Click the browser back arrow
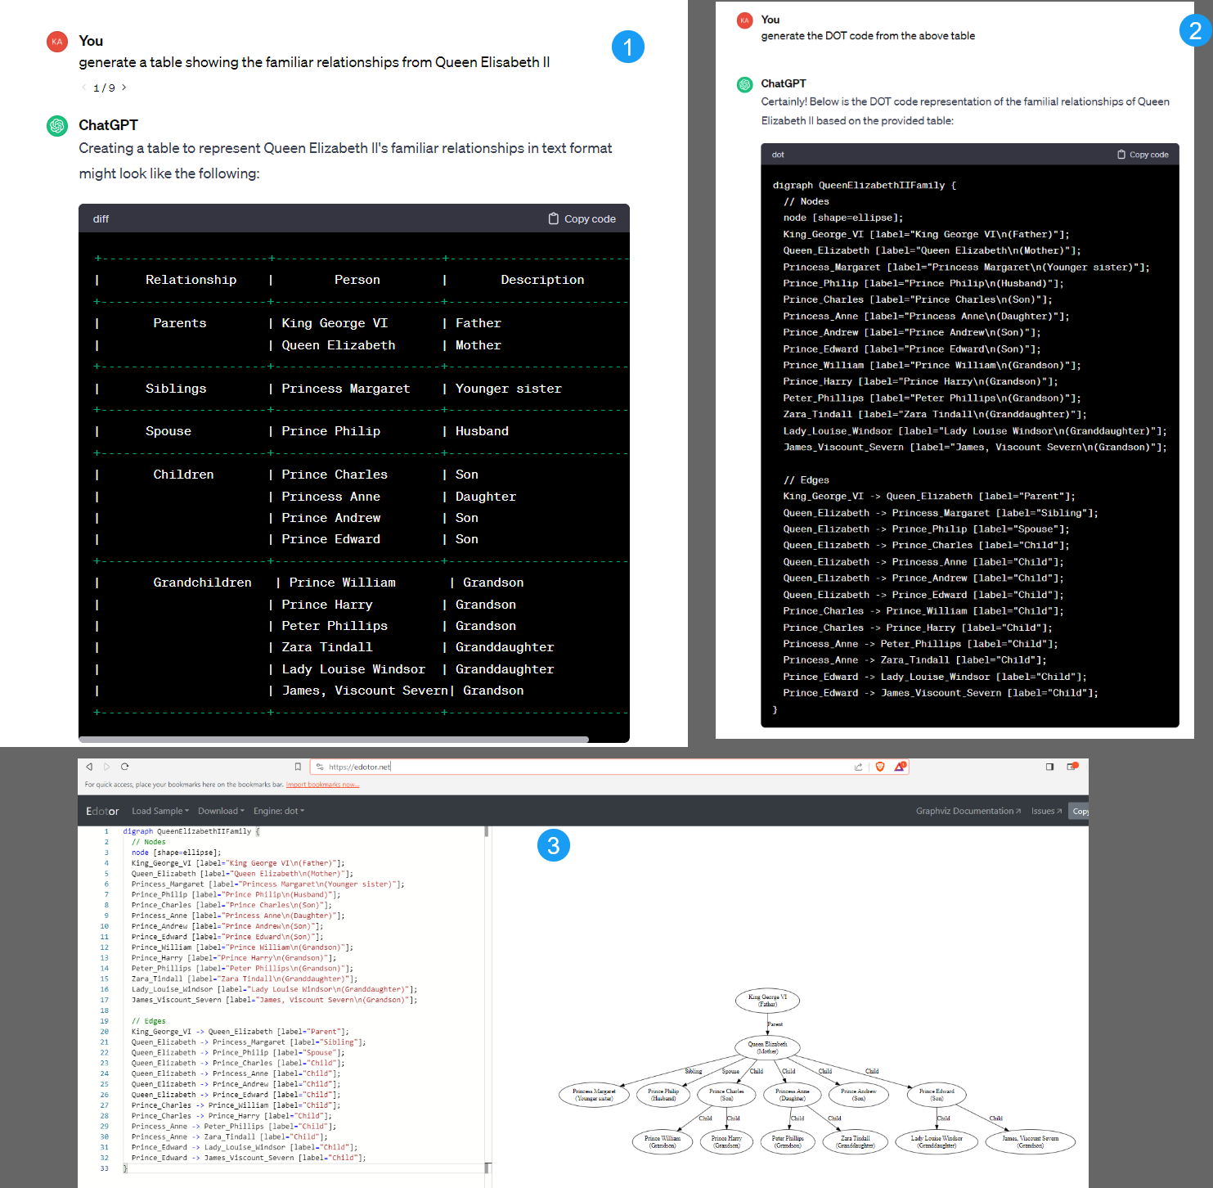This screenshot has width=1213, height=1188. coord(89,767)
